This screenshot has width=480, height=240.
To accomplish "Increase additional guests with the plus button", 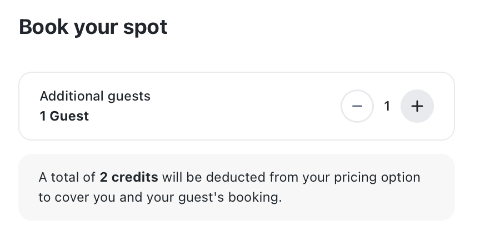I will point(417,106).
